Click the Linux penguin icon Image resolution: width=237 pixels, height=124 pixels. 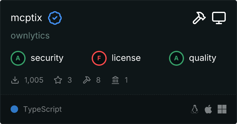click(195, 109)
